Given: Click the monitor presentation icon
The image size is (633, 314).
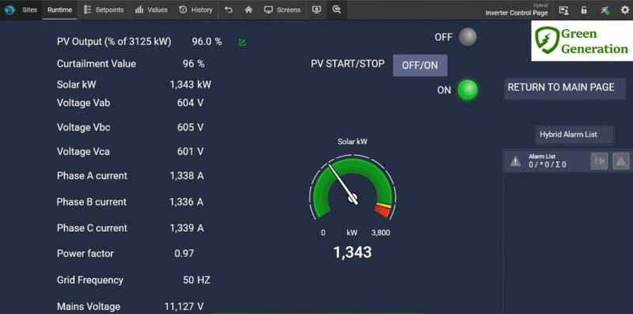Looking at the screenshot, I should coord(317,9).
